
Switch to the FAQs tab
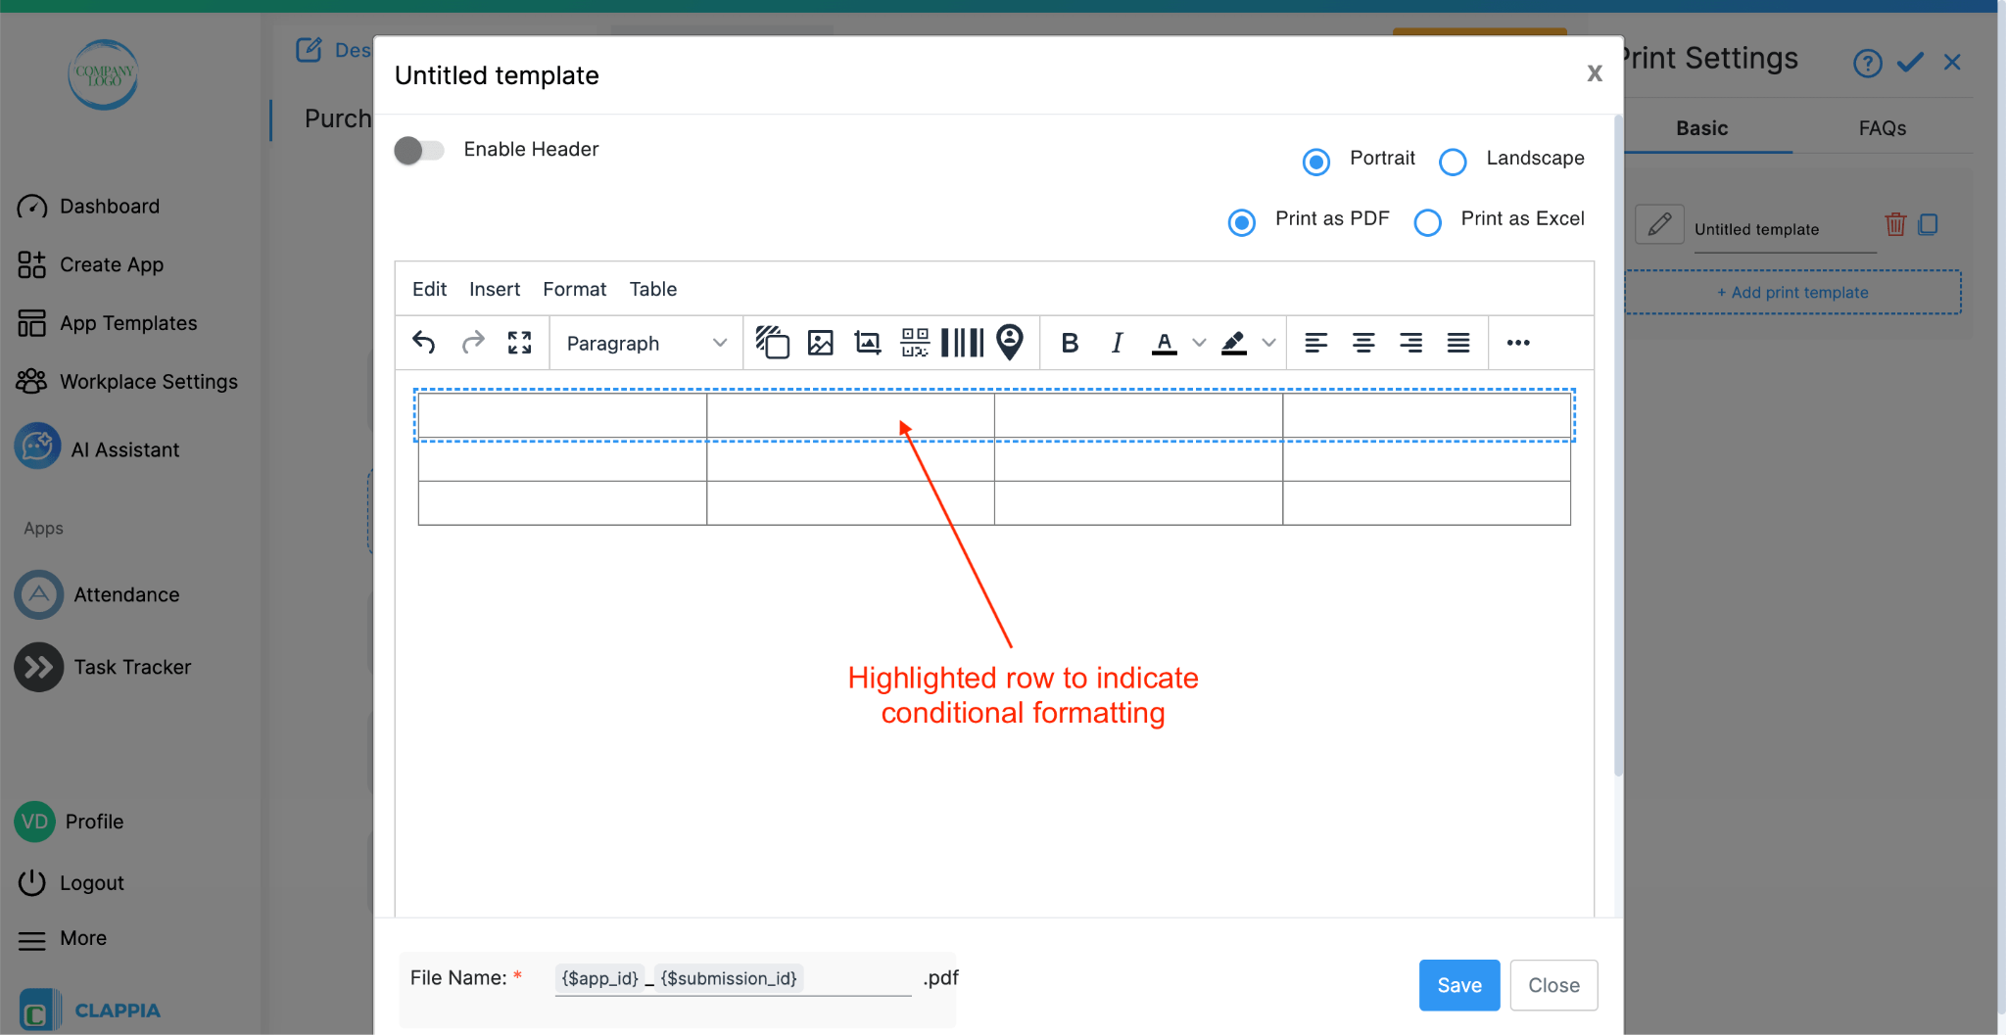pos(1883,128)
